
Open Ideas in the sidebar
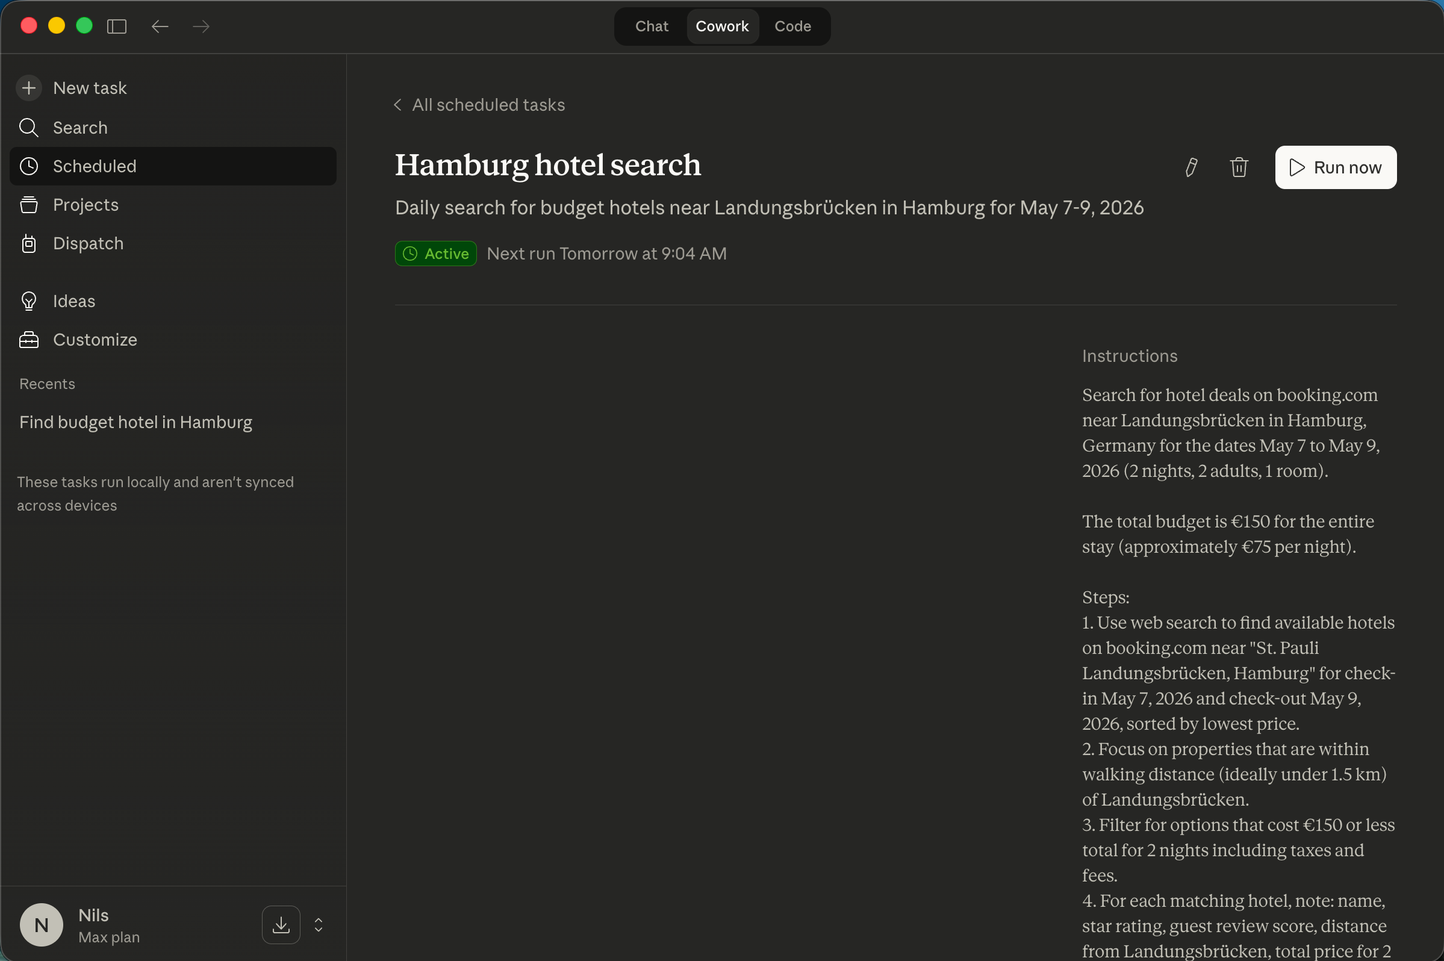tap(173, 301)
